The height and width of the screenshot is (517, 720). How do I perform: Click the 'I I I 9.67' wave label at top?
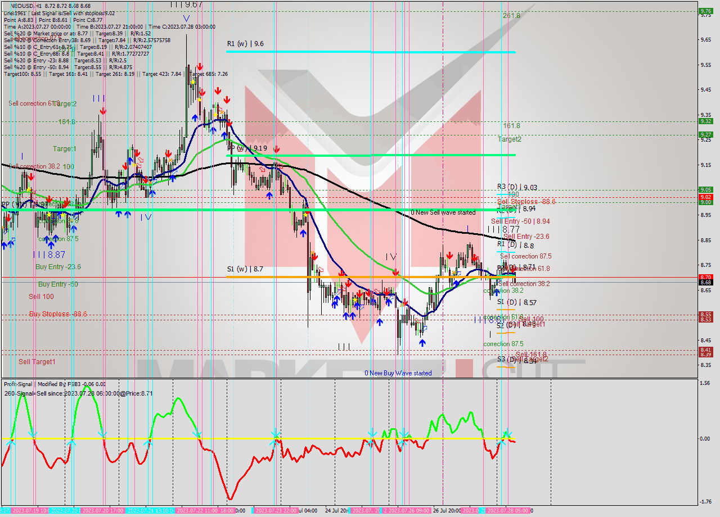(186, 4)
